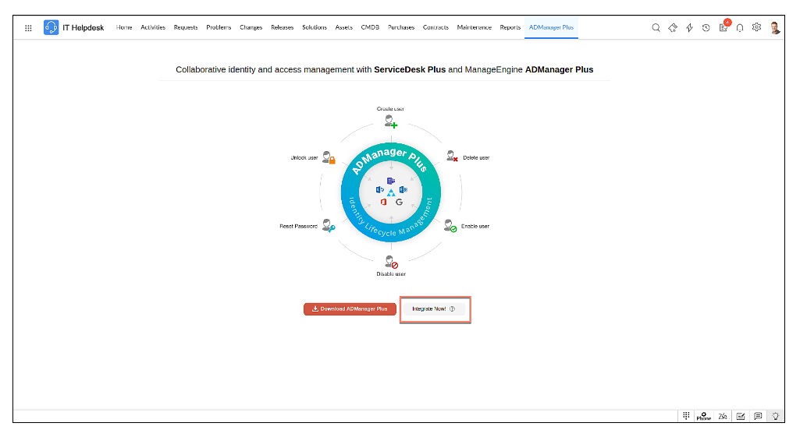Click the IT Helpdesk headset logo

(x=51, y=27)
